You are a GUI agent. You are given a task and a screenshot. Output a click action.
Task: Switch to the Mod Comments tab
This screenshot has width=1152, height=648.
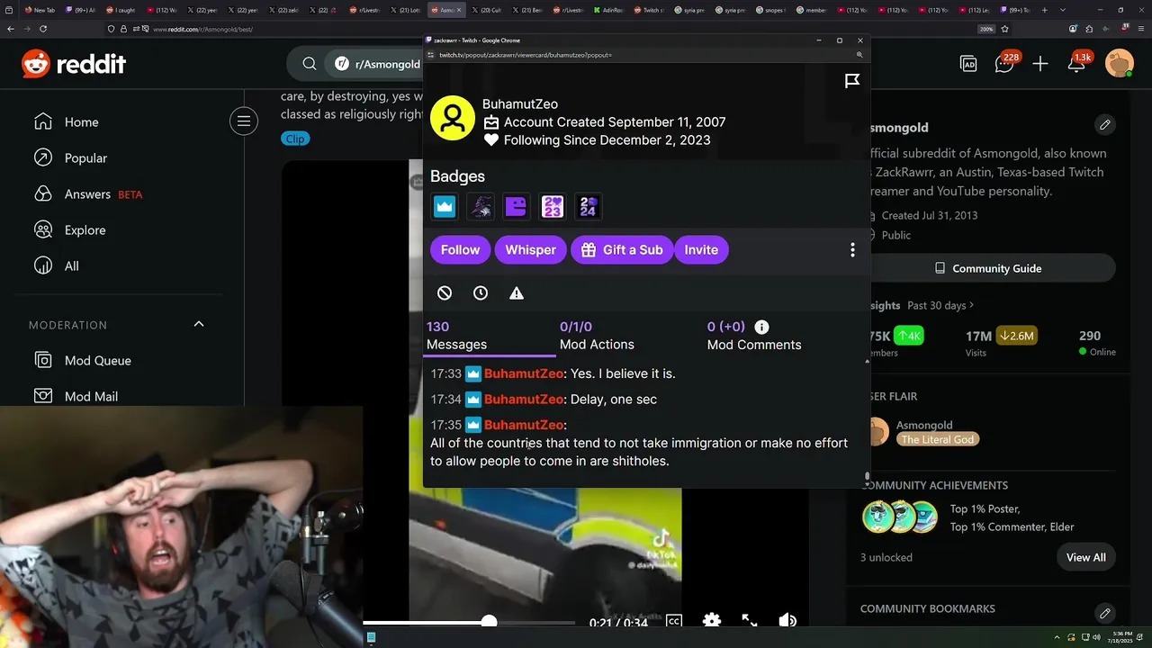(x=753, y=336)
